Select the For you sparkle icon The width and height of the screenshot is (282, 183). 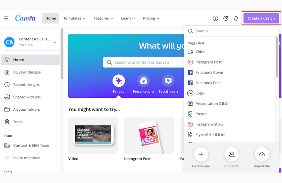(119, 81)
